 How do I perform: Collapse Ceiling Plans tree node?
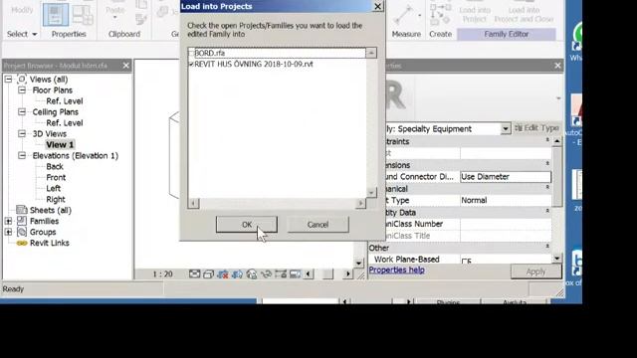22,111
